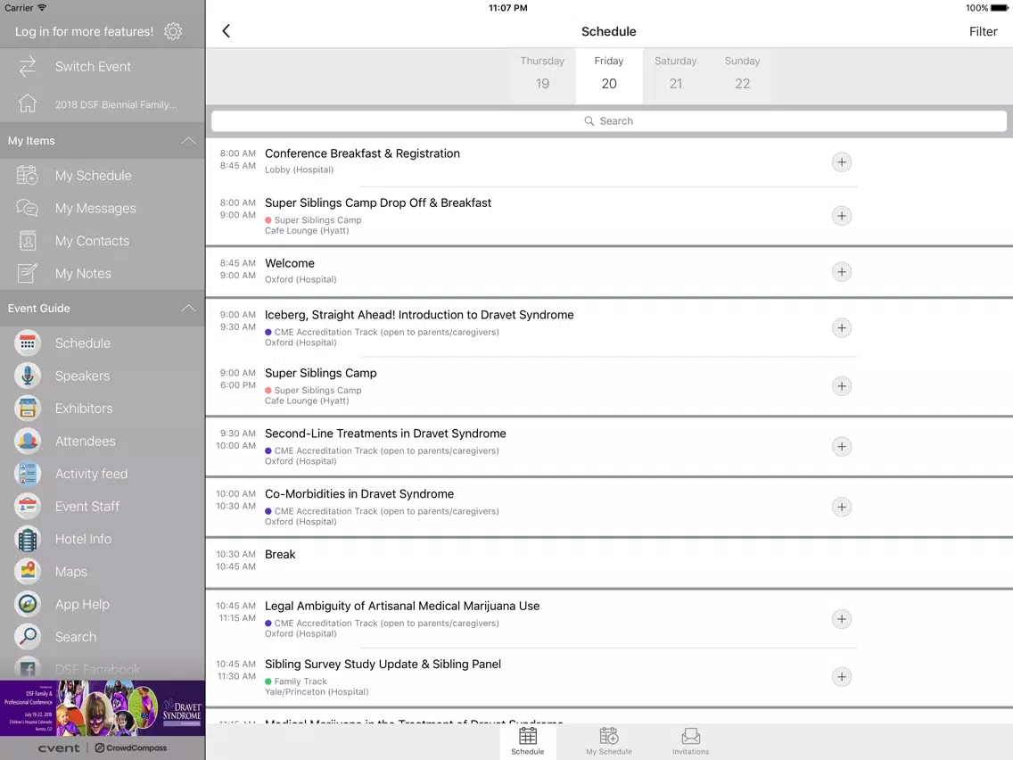Open Event Staff icon
This screenshot has width=1013, height=760.
(27, 506)
